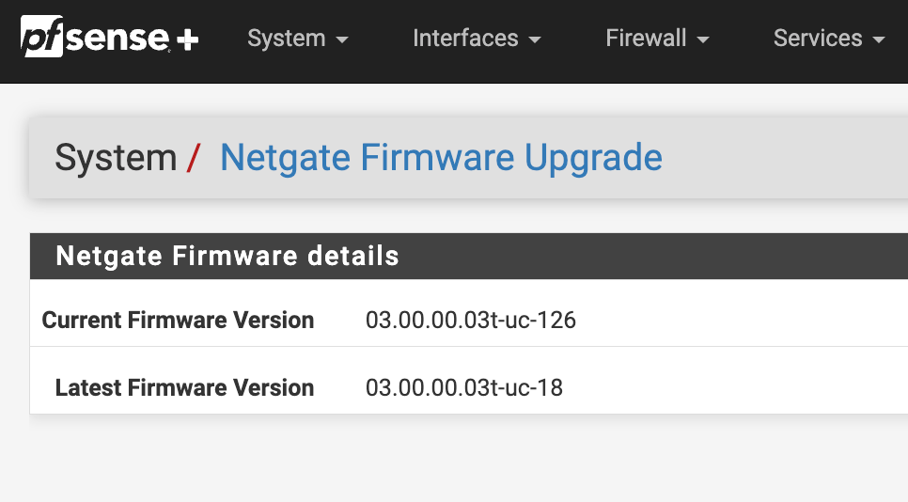Viewport: 908px width, 502px height.
Task: Click the plus symbol in pfSense logo
Action: (x=188, y=39)
